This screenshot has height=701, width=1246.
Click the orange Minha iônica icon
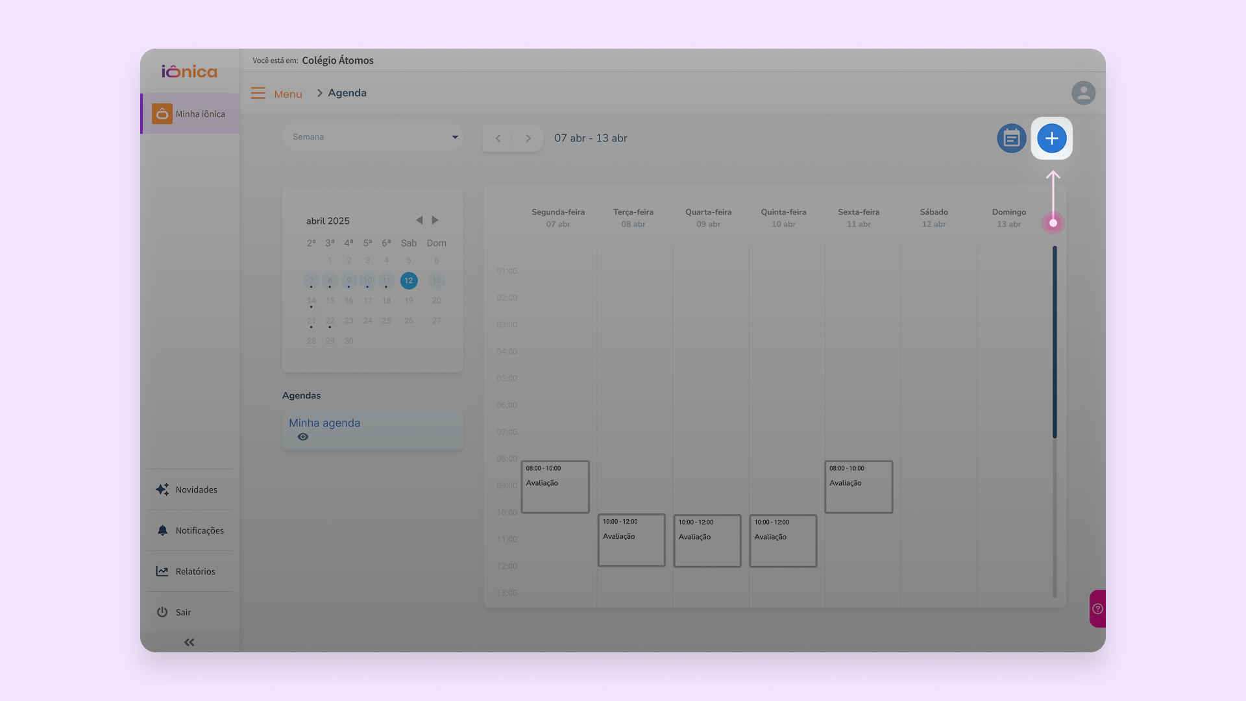point(162,114)
